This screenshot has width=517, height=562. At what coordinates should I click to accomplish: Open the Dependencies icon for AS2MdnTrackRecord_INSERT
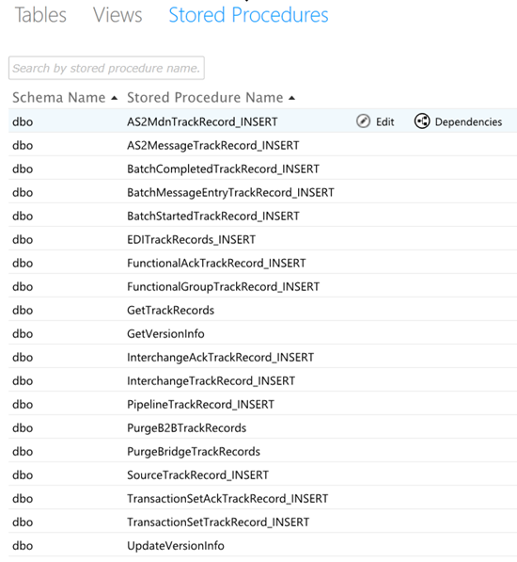(422, 121)
